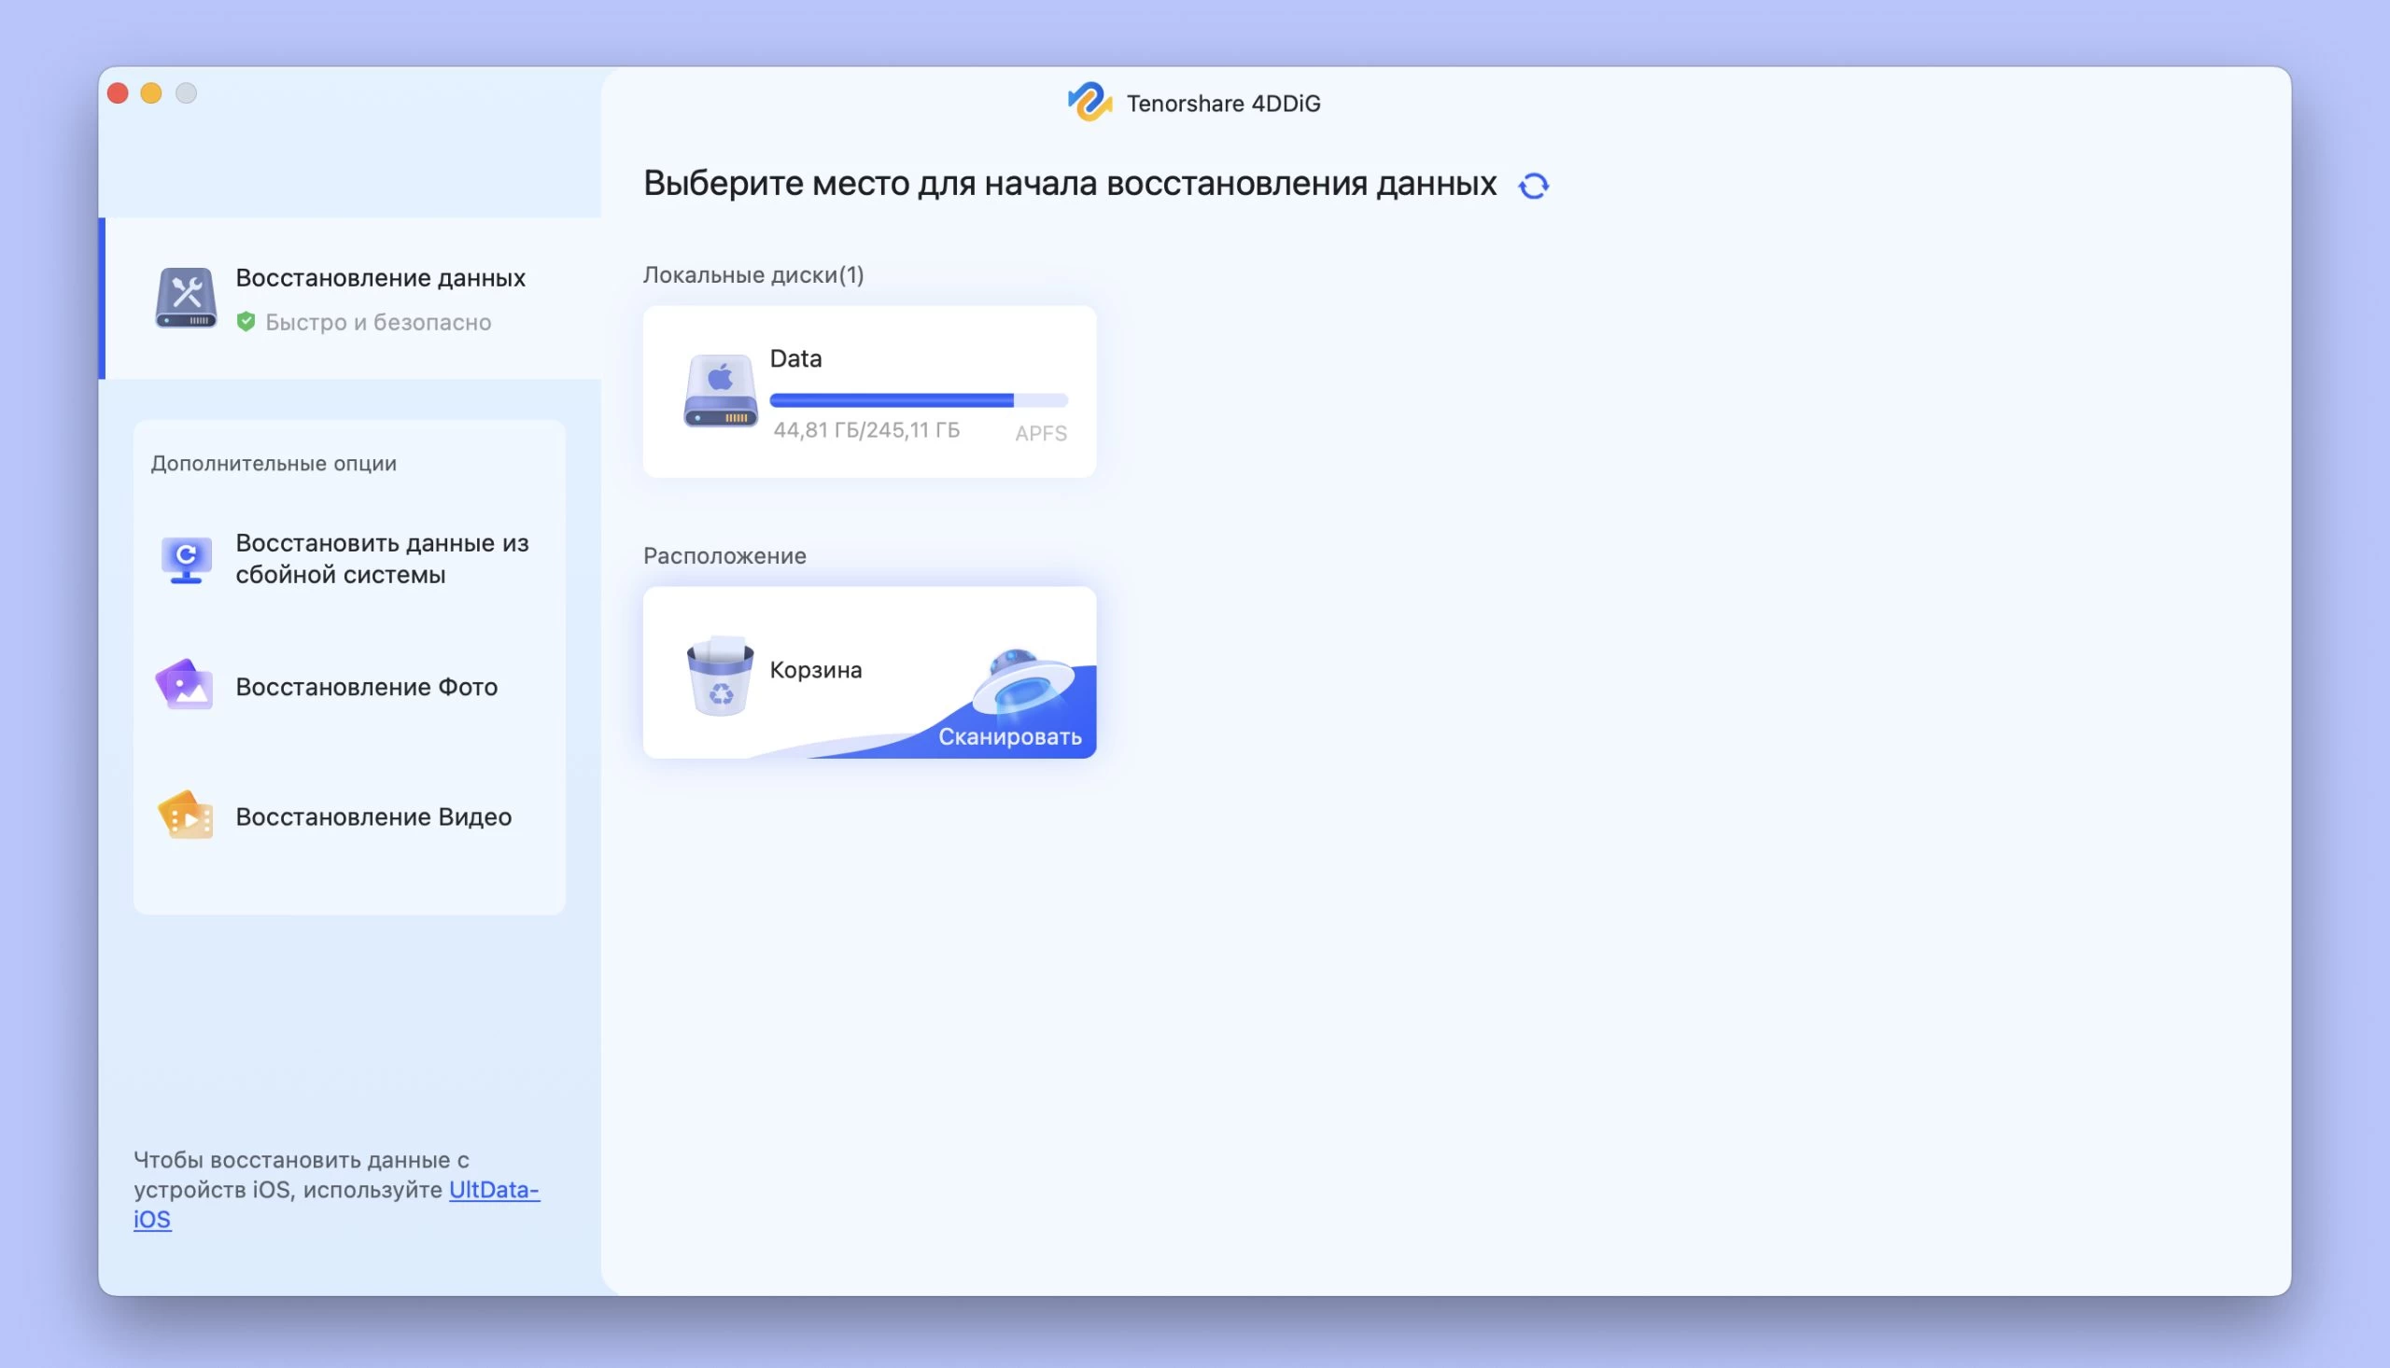Follow the UltData-iOS link
The image size is (2390, 1368).
[494, 1190]
